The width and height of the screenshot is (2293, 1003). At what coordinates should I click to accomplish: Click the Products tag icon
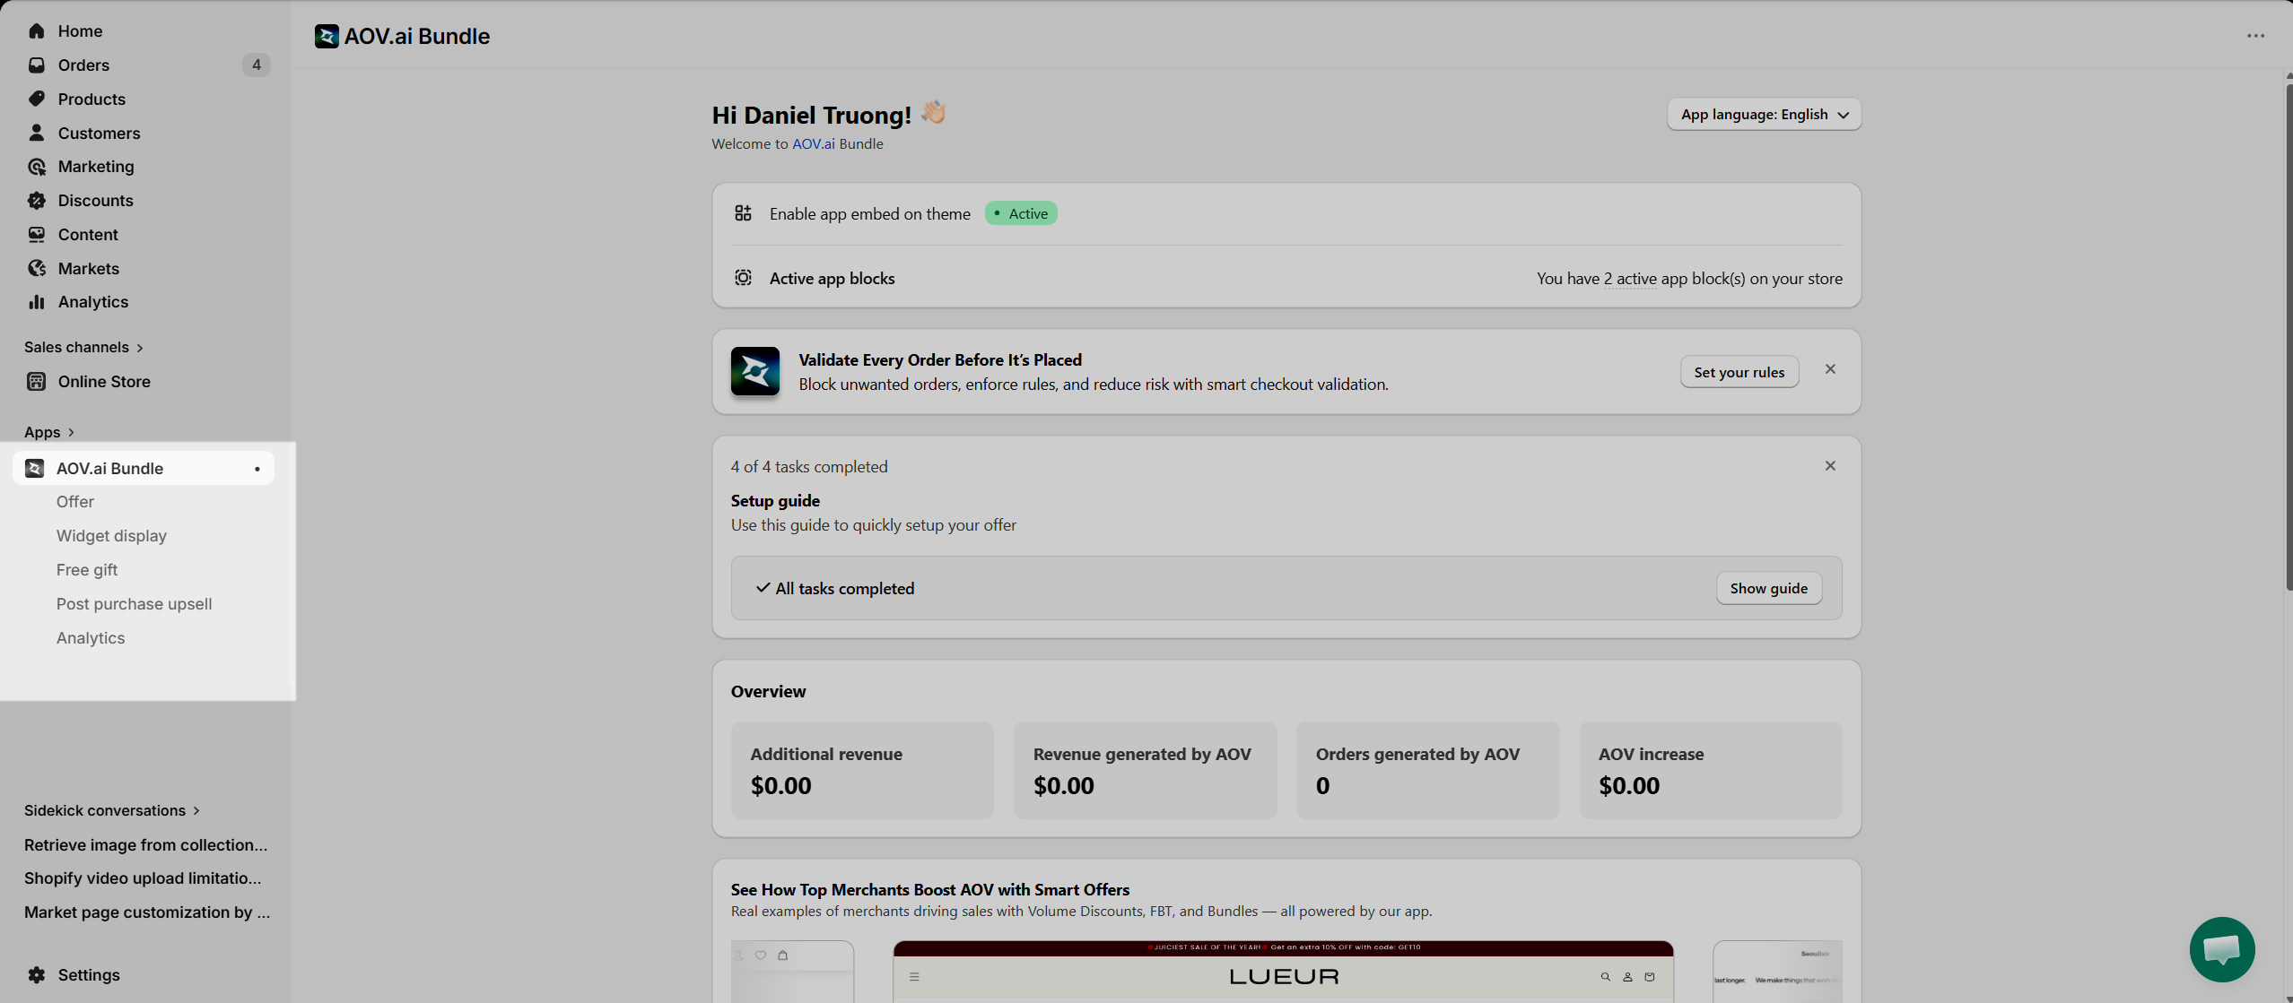(x=36, y=99)
